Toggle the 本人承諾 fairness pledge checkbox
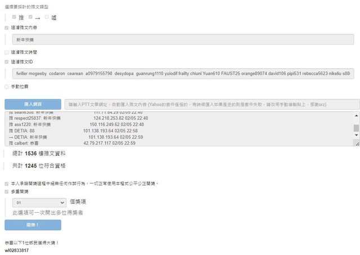The image size is (360, 255). coord(6,184)
